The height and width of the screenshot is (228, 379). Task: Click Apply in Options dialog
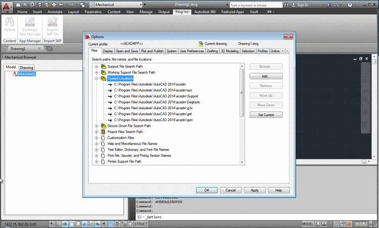pos(255,190)
